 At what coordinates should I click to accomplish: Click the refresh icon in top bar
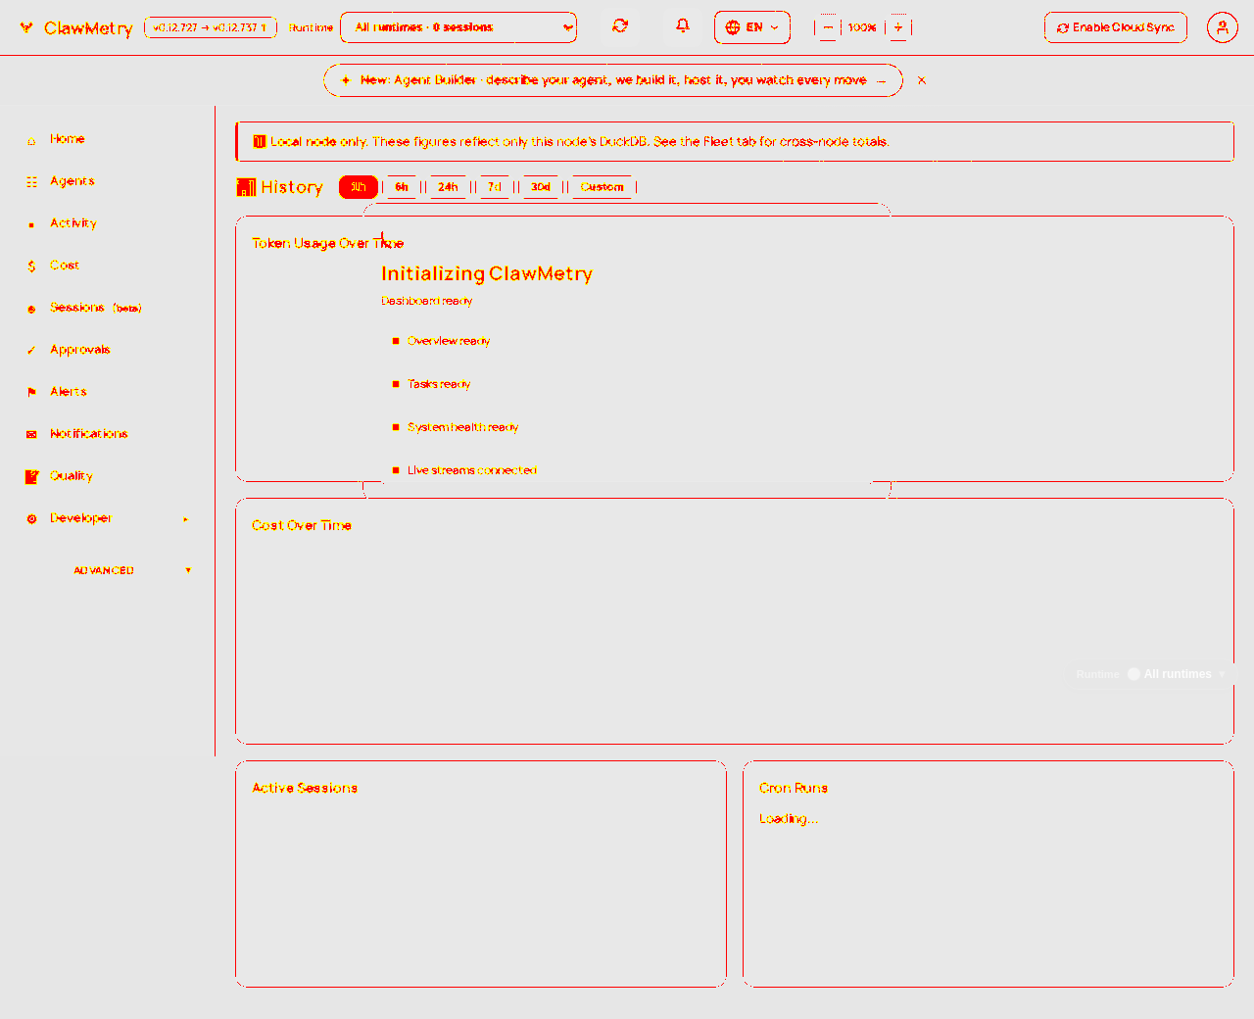click(x=620, y=26)
